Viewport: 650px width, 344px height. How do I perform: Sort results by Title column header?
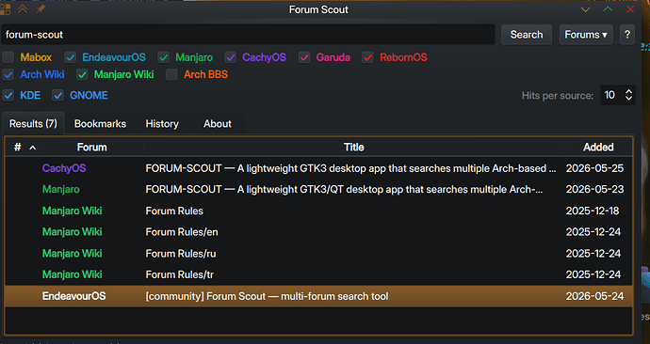point(353,148)
